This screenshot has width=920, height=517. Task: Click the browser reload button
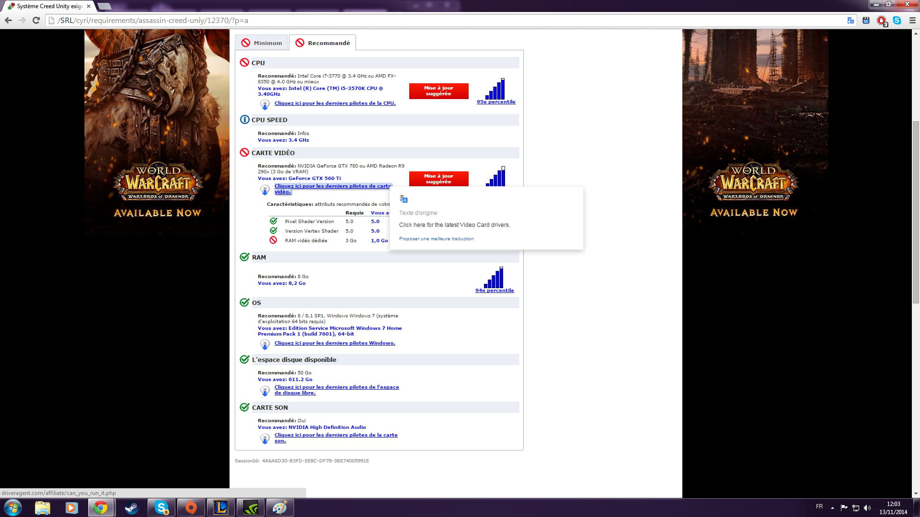[x=36, y=21]
